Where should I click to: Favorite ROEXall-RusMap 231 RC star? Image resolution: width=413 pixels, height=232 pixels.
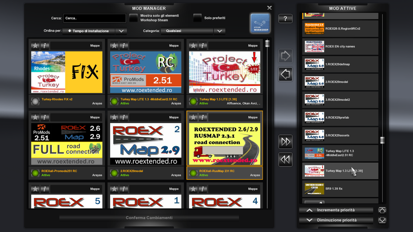(x=193, y=117)
